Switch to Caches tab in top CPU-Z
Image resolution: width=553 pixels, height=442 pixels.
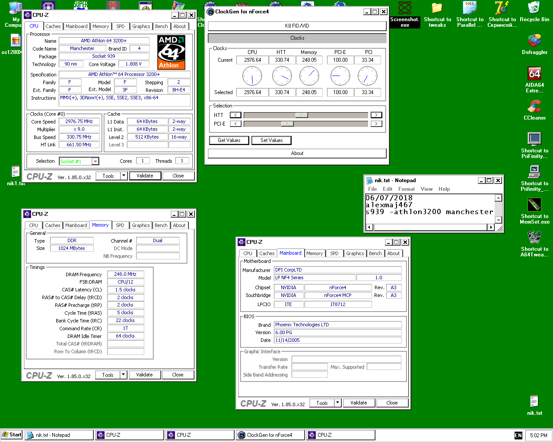pos(53,26)
